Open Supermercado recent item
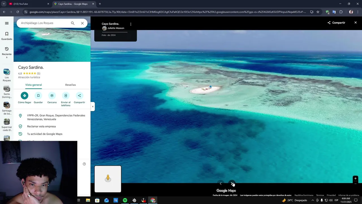The height and width of the screenshot is (204, 362). [7, 125]
